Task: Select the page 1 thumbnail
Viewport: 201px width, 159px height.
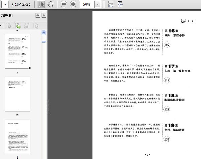Action: [17, 137]
